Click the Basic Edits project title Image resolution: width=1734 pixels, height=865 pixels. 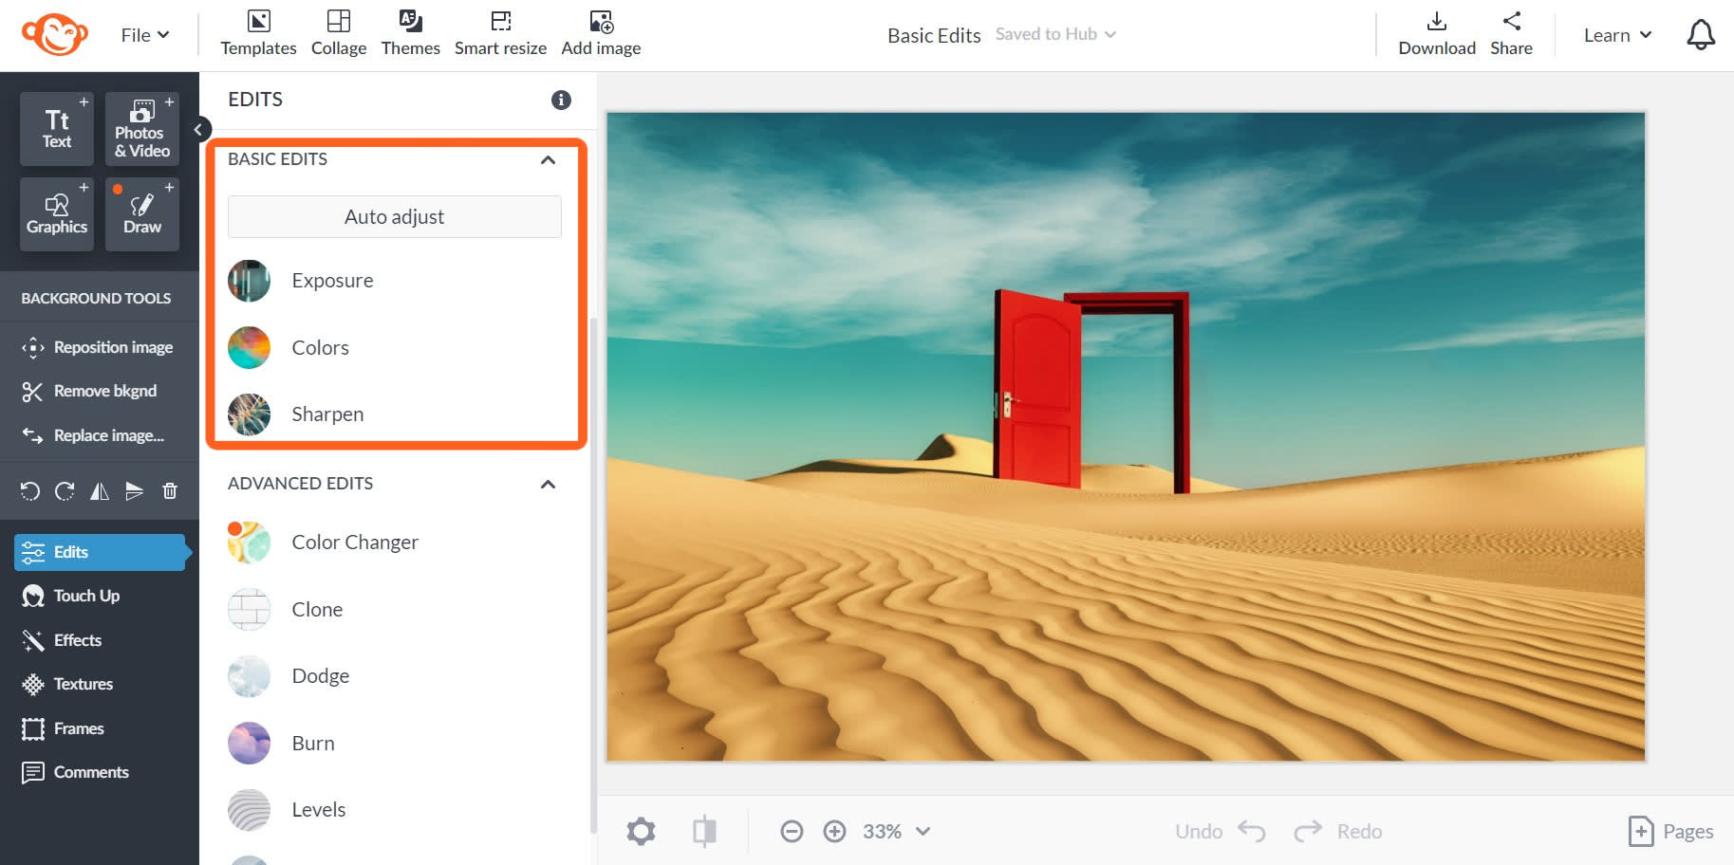(934, 35)
